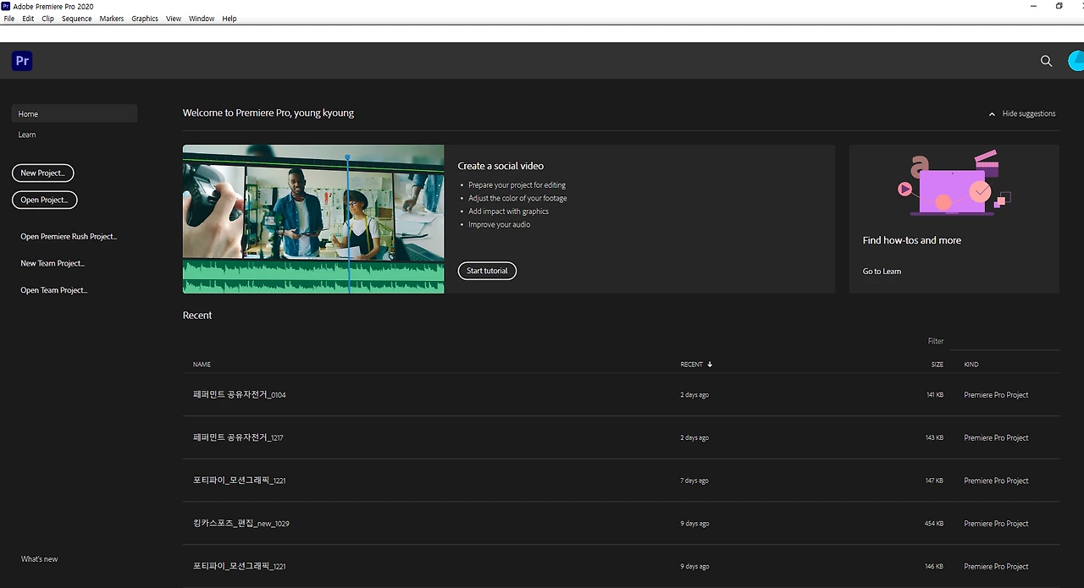Click the '7 days ago' cell
Viewport: 1084px width, 588px height.
pyautogui.click(x=694, y=481)
